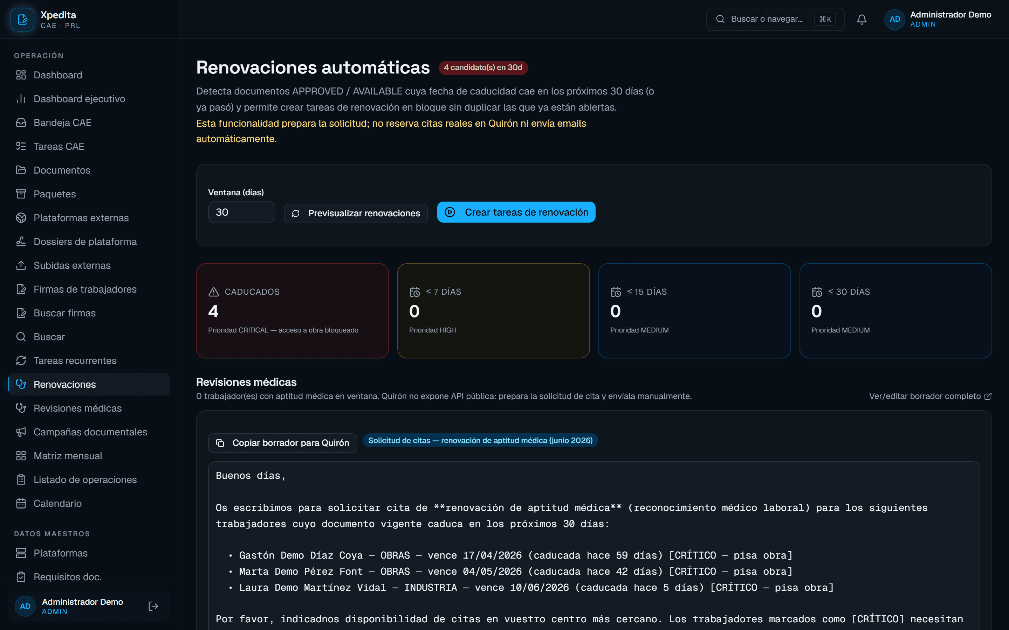Click the Paquetes archive icon
This screenshot has width=1009, height=630.
(x=21, y=194)
